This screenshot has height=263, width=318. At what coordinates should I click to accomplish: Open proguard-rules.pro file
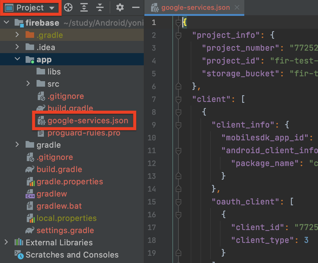coord(84,133)
